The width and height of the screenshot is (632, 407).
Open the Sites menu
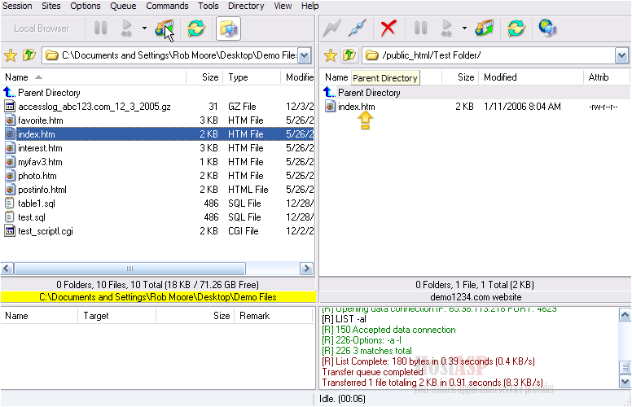pyautogui.click(x=50, y=6)
